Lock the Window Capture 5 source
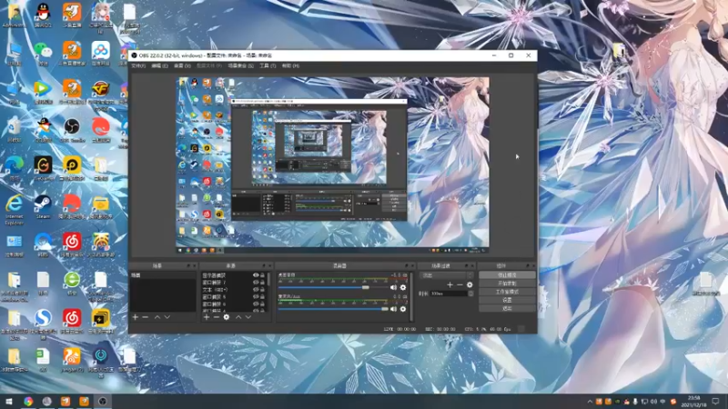 point(262,297)
